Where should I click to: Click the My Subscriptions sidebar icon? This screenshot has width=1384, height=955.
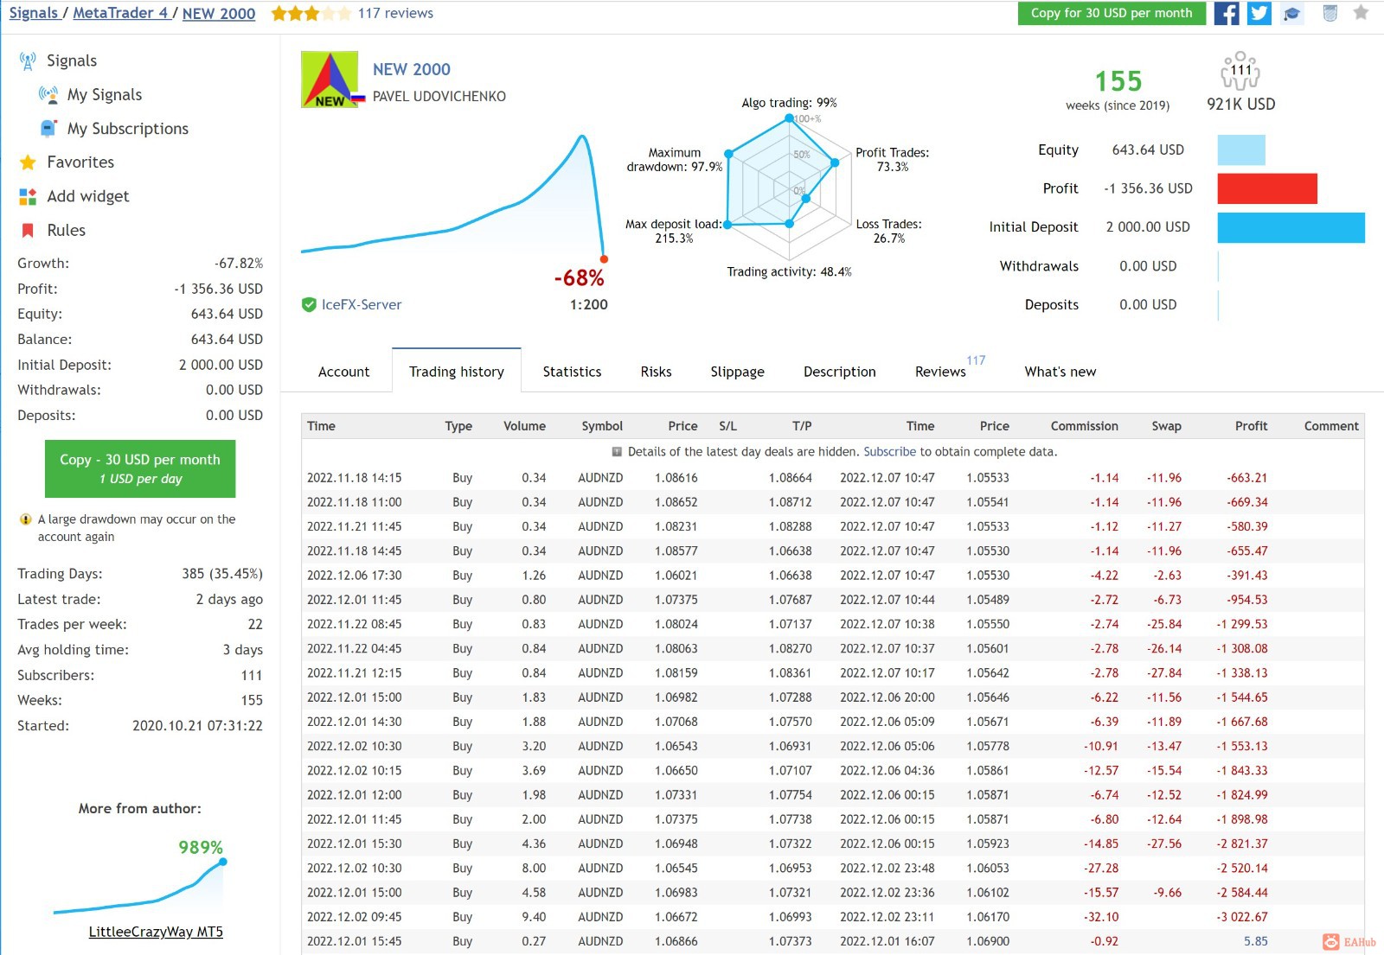pos(48,128)
